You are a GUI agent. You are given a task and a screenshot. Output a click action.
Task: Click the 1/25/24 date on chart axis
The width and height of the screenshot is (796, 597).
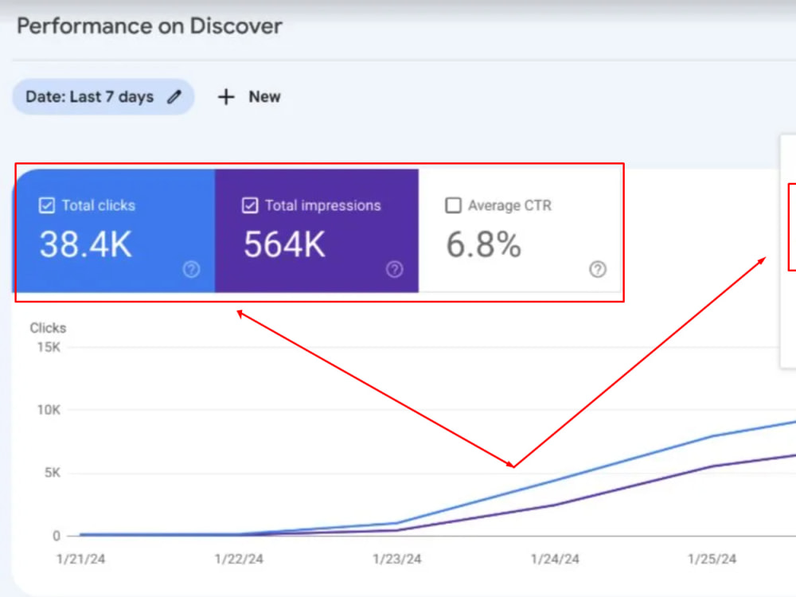point(712,559)
